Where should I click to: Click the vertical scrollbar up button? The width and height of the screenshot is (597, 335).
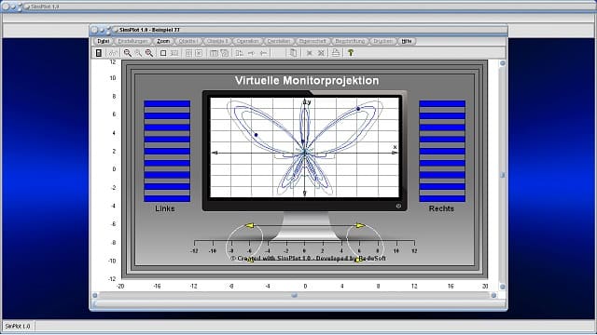(502, 63)
